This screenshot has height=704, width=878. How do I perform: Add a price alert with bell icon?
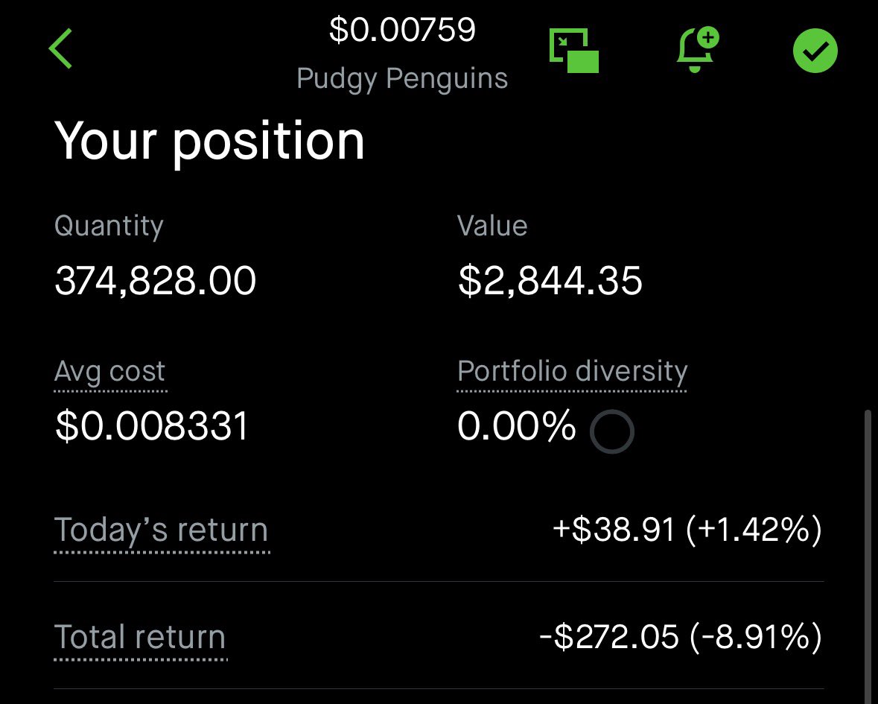pos(696,50)
